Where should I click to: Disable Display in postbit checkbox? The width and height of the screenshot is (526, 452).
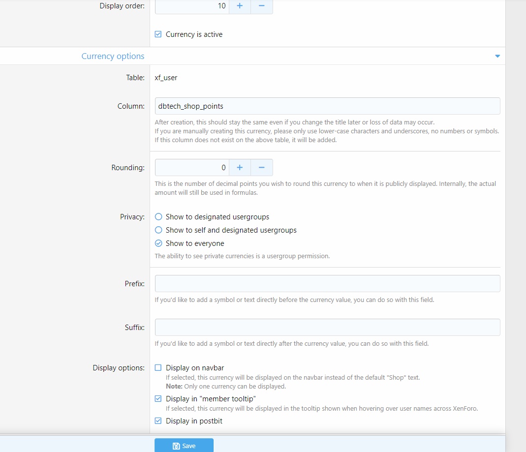pos(158,421)
